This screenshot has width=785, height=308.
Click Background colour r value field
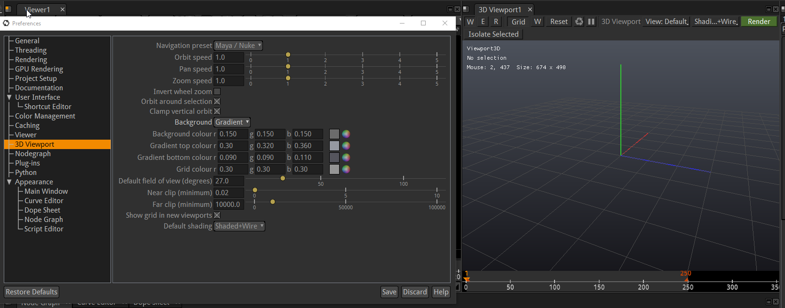click(x=233, y=134)
